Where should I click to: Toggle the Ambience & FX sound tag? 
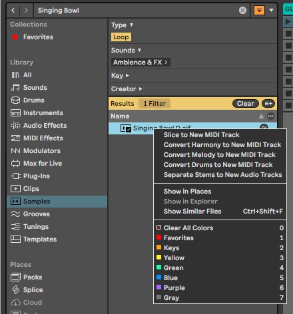[x=141, y=63]
